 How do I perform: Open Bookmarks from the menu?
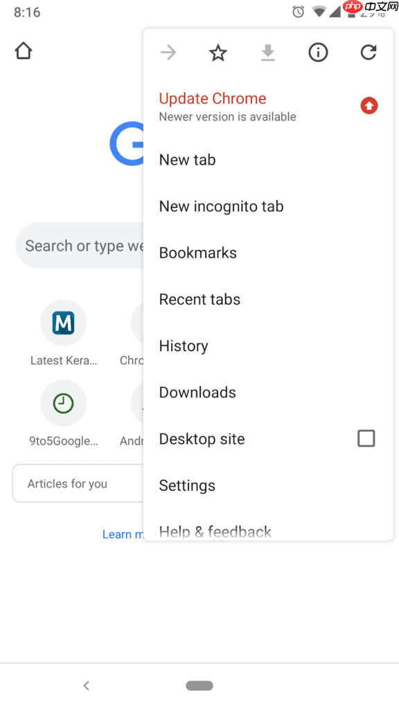[x=197, y=252]
